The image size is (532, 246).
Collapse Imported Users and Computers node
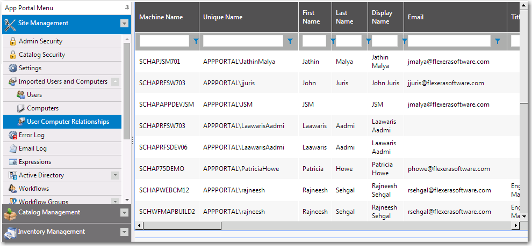point(115,81)
